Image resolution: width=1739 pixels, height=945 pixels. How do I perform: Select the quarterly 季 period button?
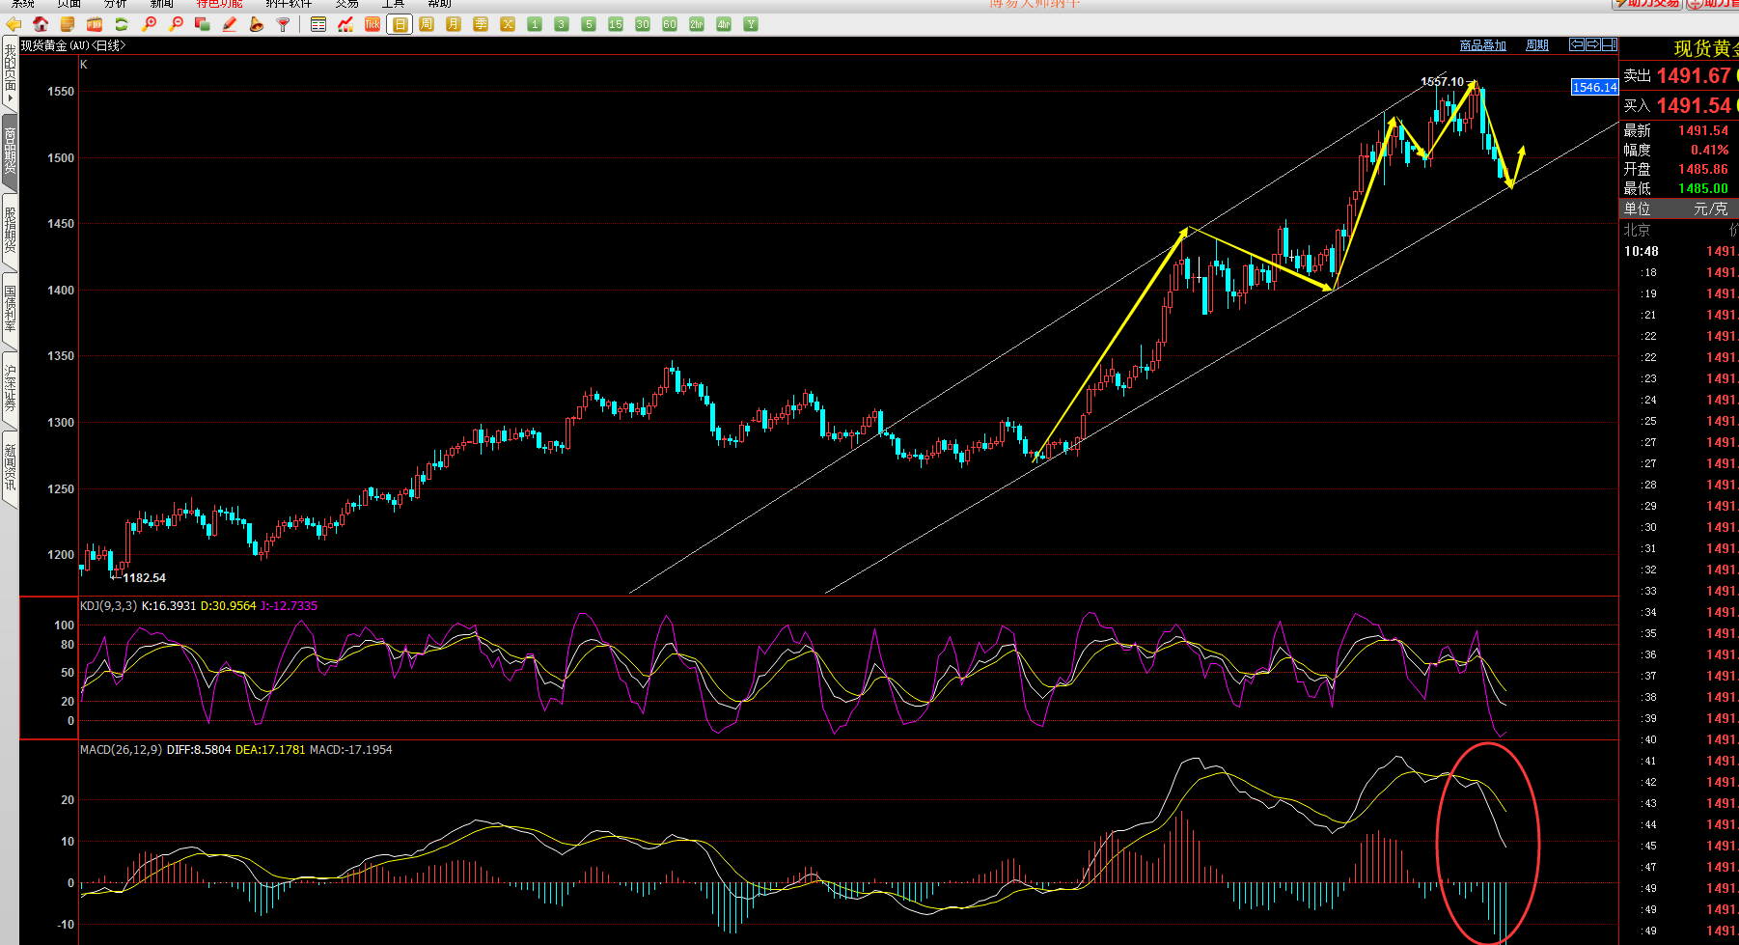click(481, 24)
